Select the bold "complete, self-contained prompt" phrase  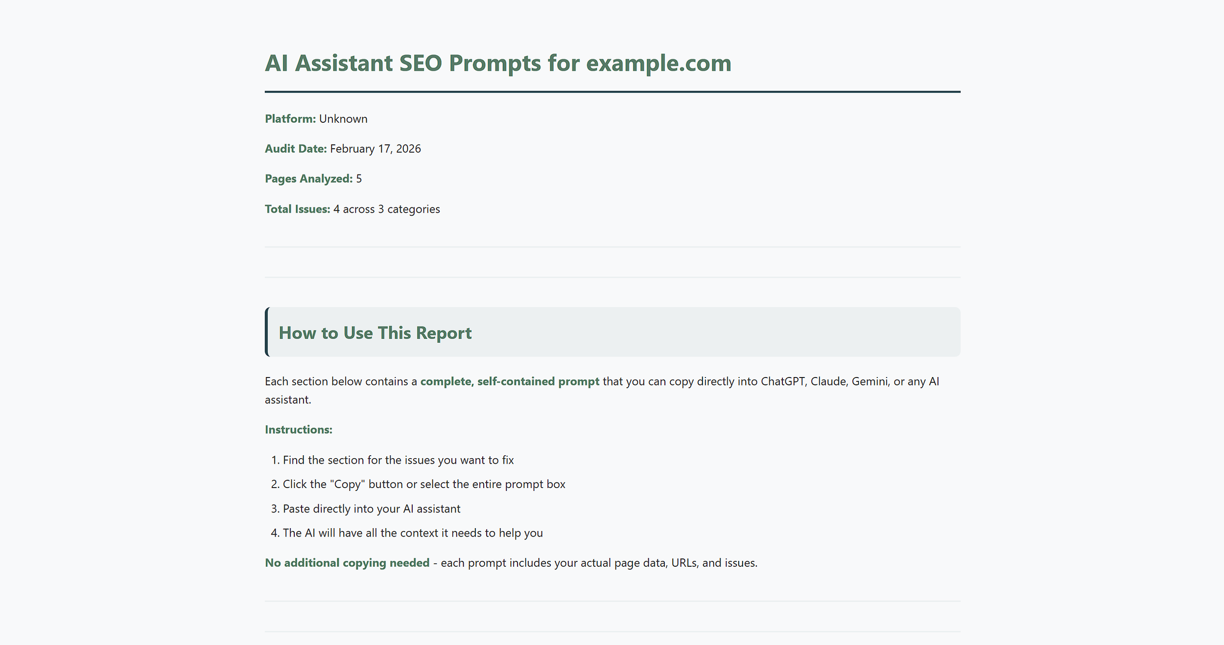coord(509,381)
